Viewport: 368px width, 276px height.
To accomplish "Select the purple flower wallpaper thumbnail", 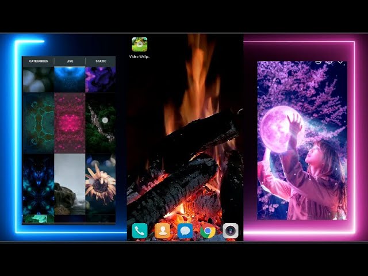I will click(x=101, y=79).
